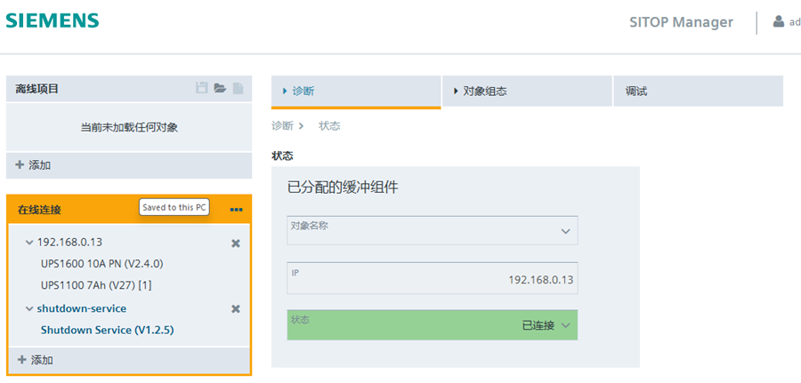Collapse the 192.168.0.13 tree node
This screenshot has width=801, height=383.
29,243
